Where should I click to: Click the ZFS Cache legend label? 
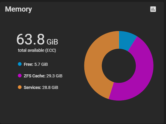tap(35, 76)
